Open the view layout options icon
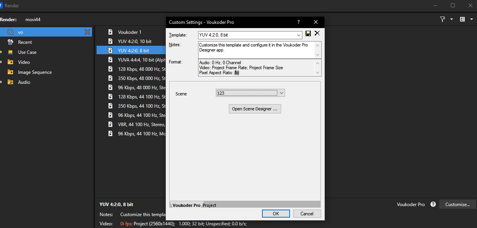The height and width of the screenshot is (228, 477). 462,19
